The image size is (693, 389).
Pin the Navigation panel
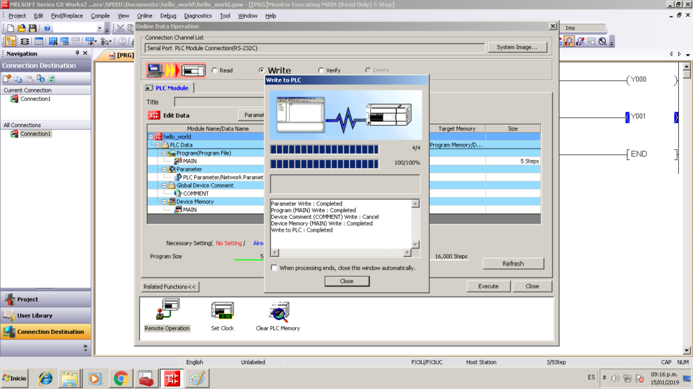click(x=77, y=53)
